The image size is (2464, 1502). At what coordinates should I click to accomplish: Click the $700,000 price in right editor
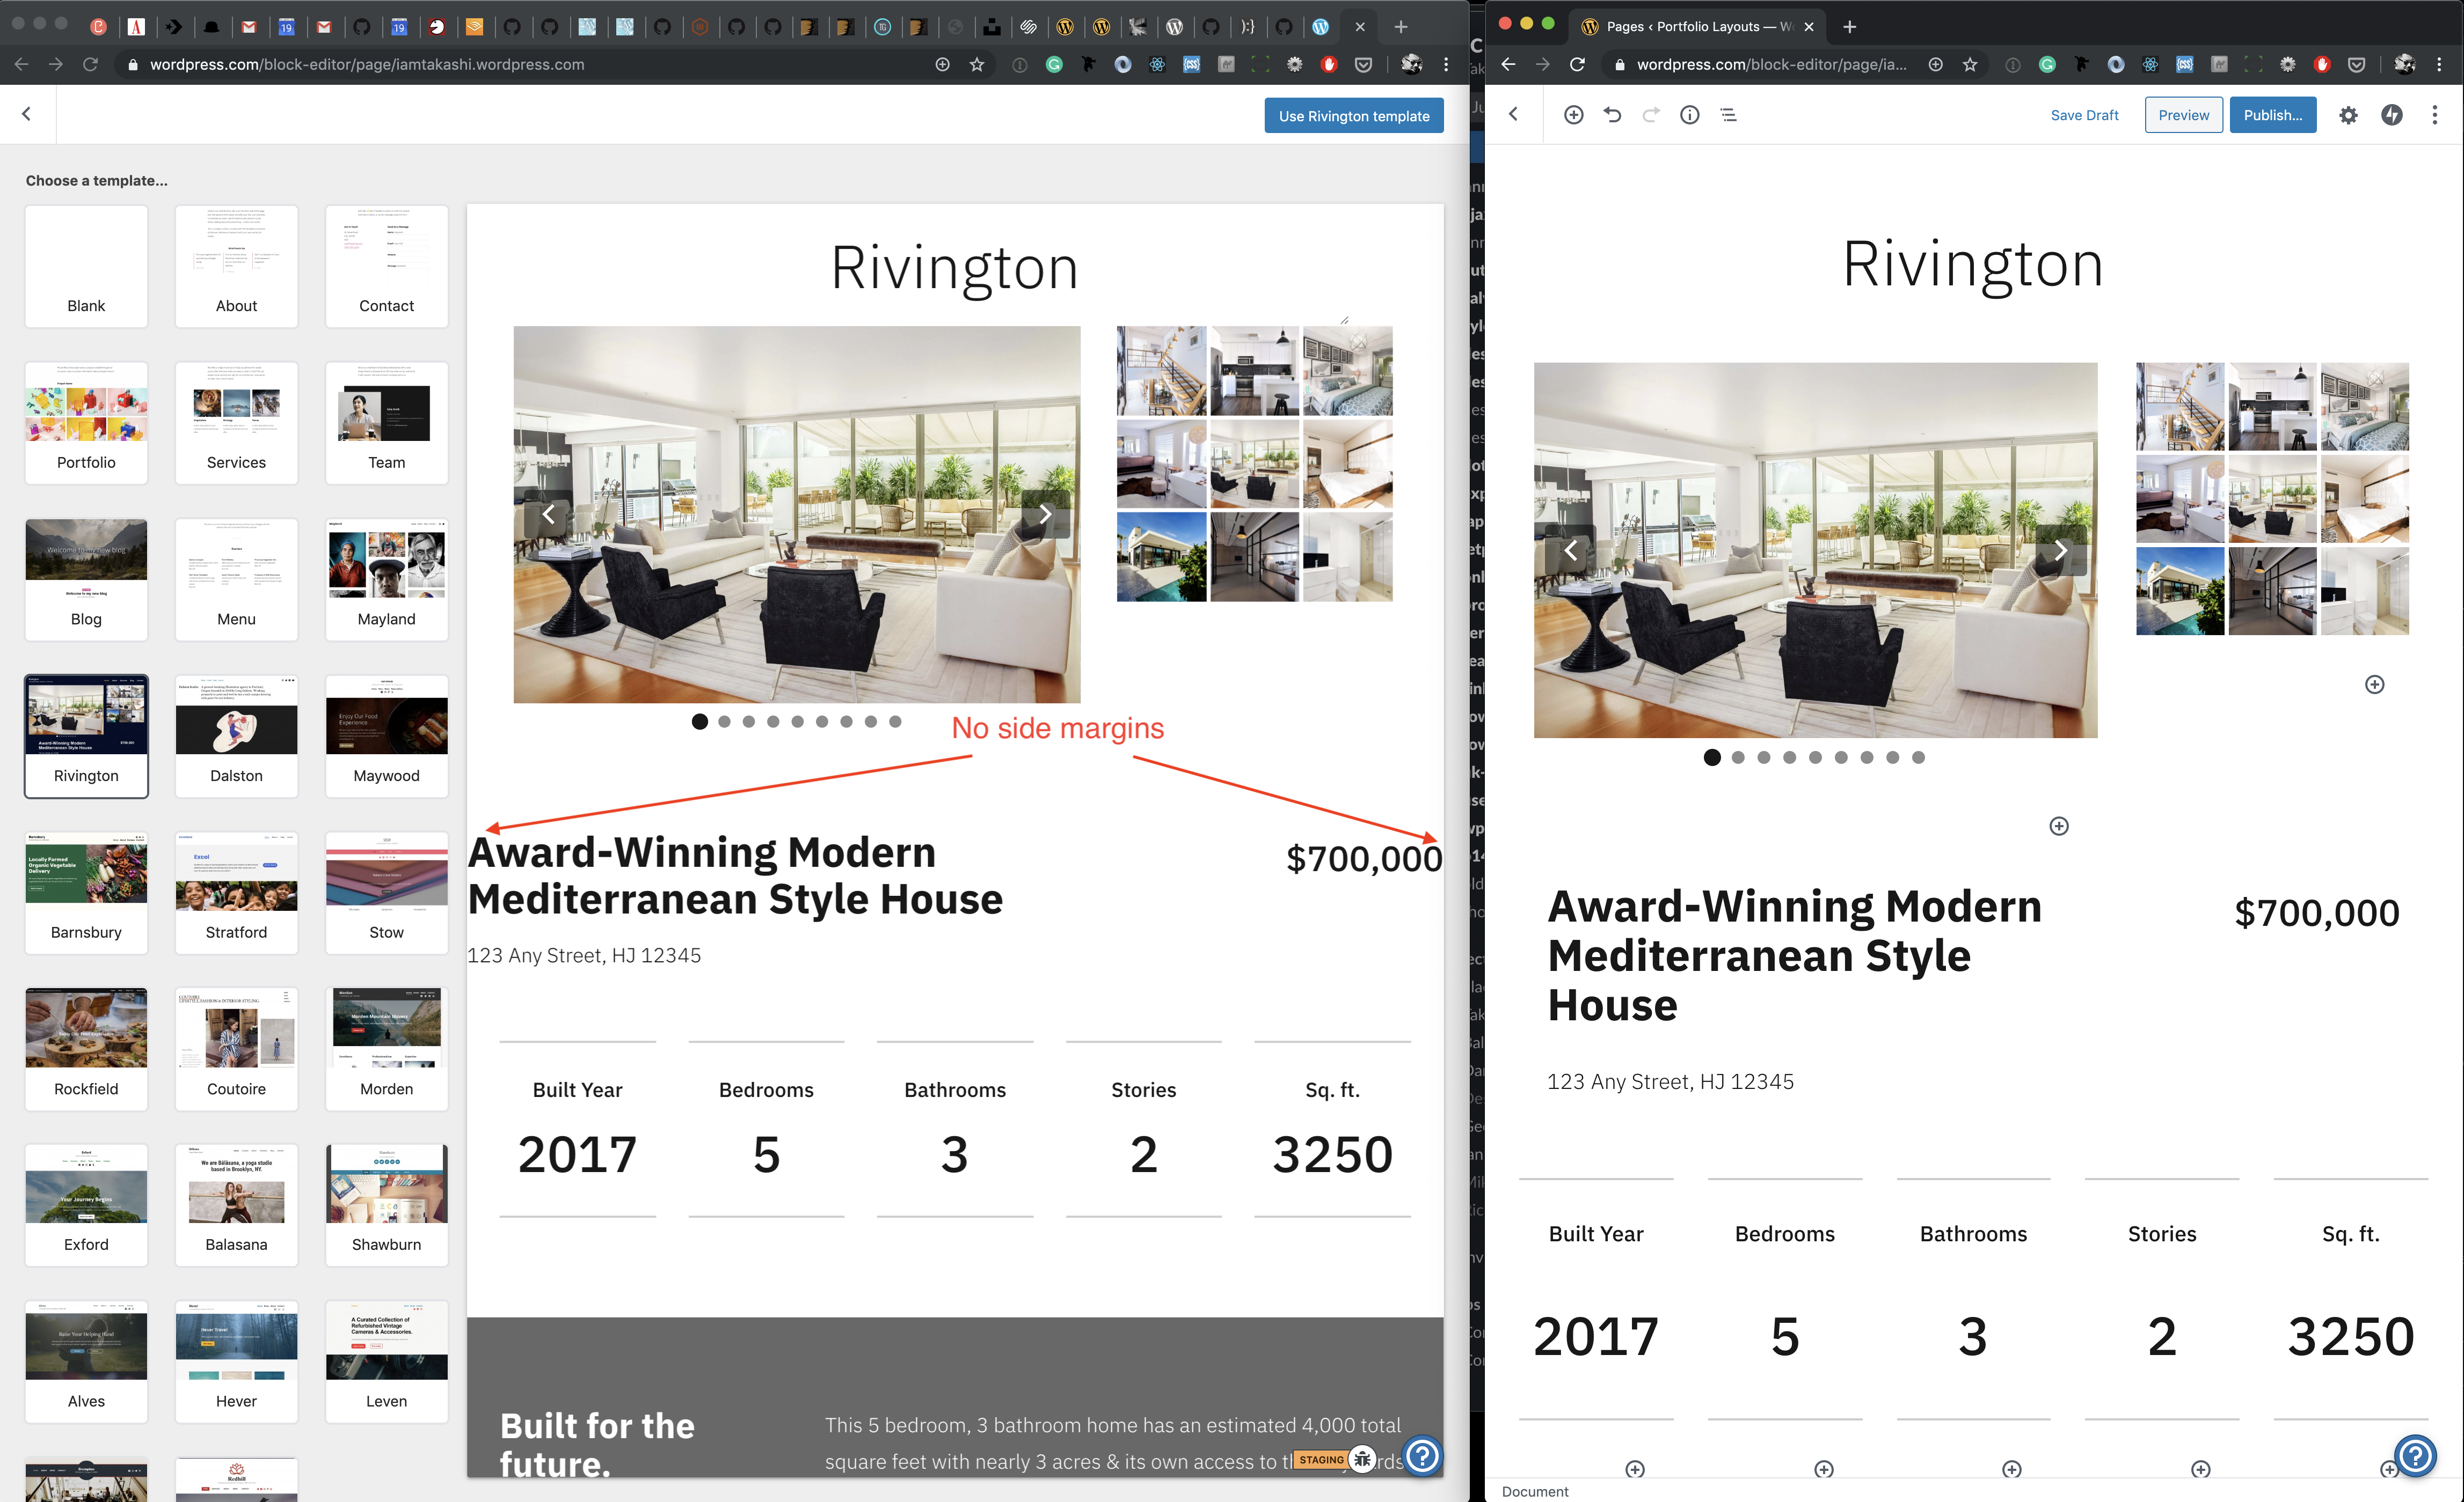click(2316, 912)
